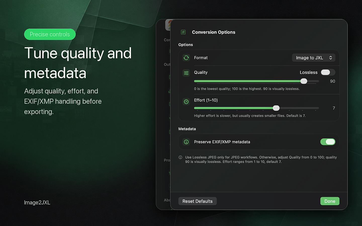This screenshot has height=226, width=362.
Task: Click the Quality value 90
Action: [333, 81]
